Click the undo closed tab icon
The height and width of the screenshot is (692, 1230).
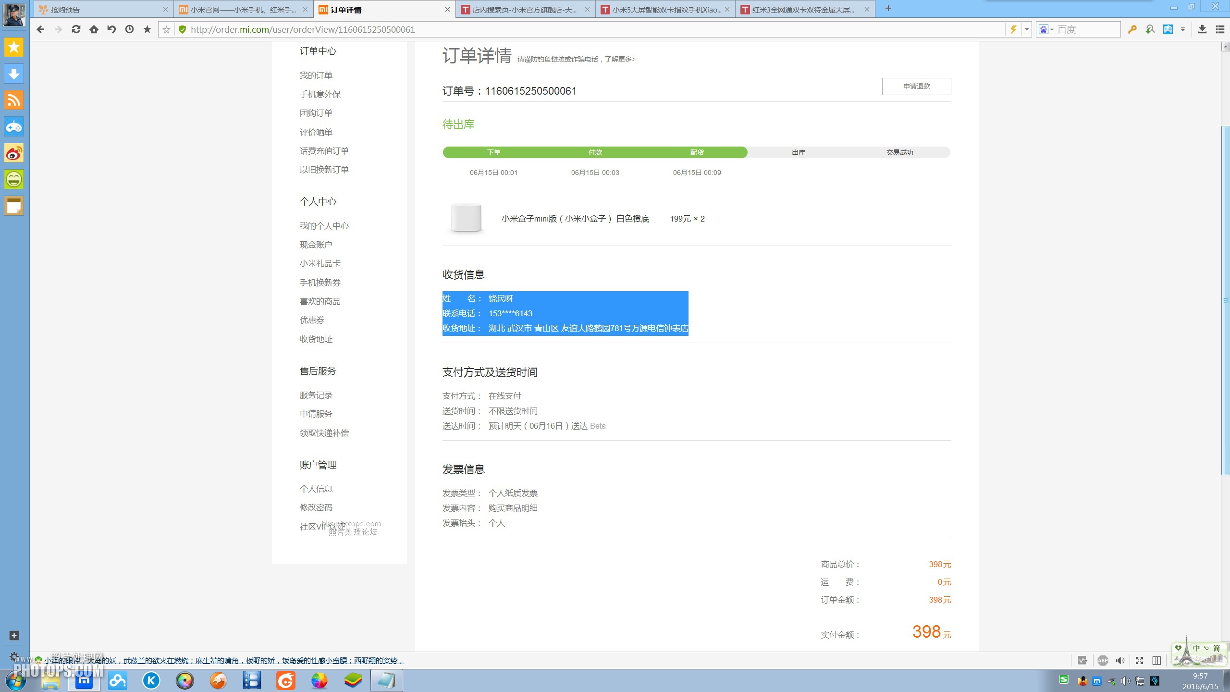111,29
